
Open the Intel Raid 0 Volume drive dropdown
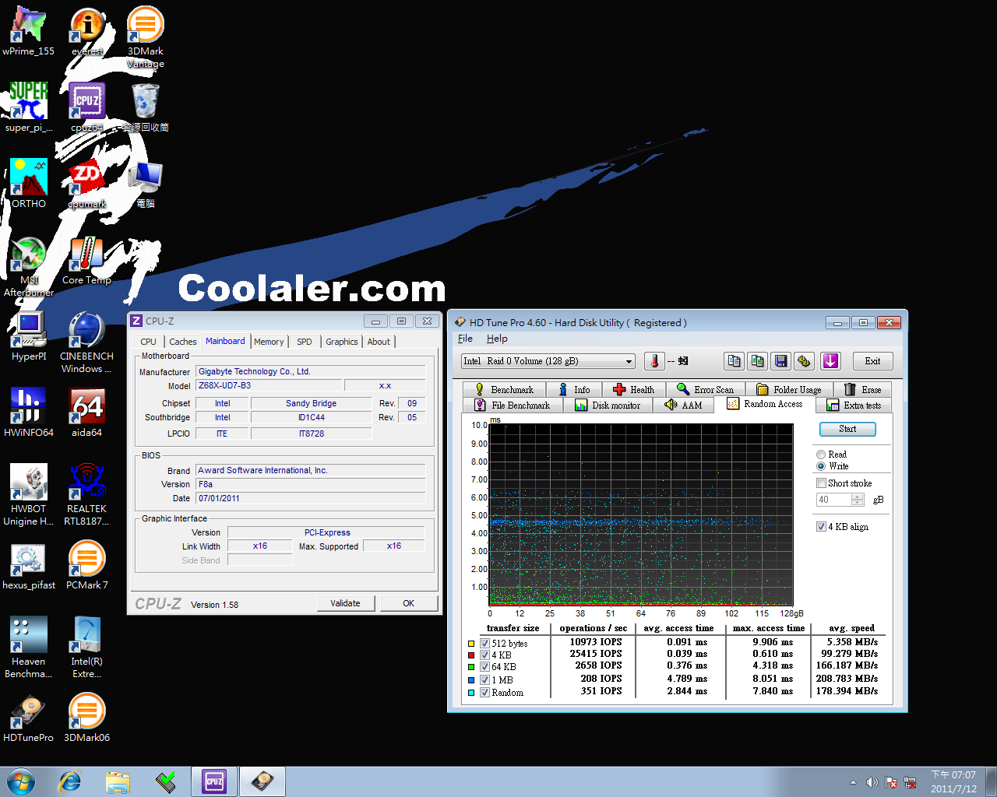coord(548,361)
